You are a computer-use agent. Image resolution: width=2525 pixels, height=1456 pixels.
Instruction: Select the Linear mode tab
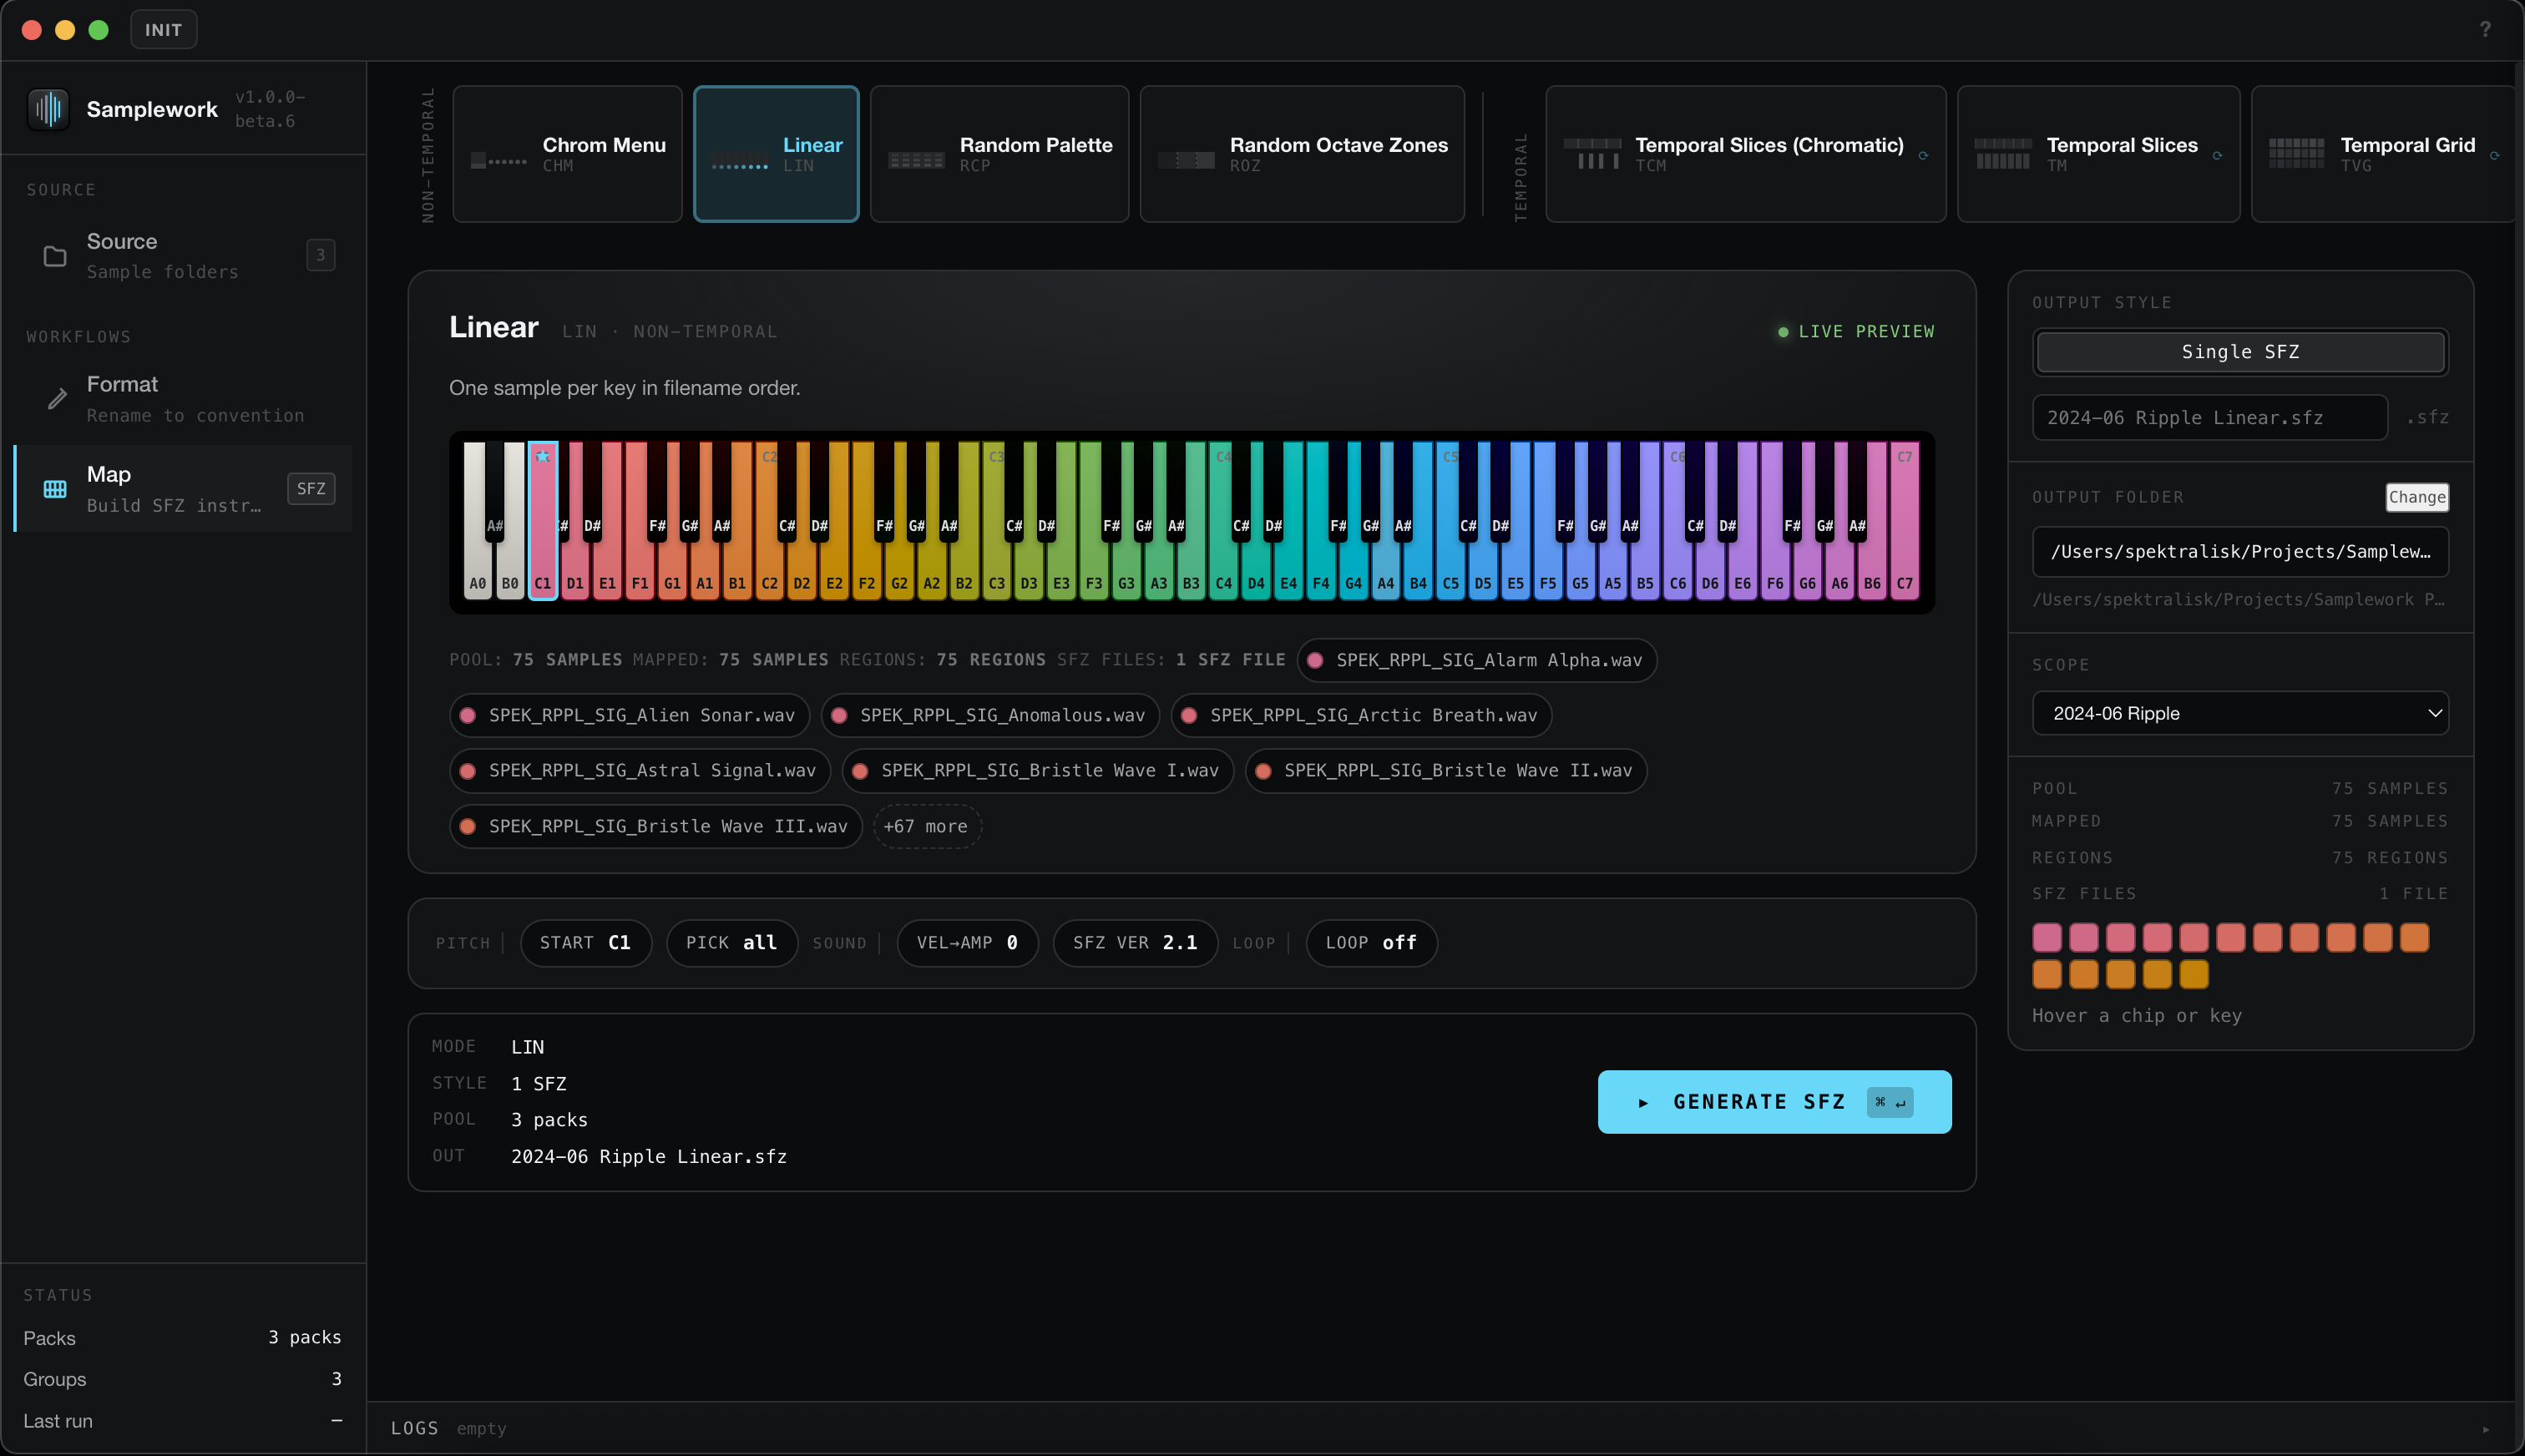tap(776, 154)
